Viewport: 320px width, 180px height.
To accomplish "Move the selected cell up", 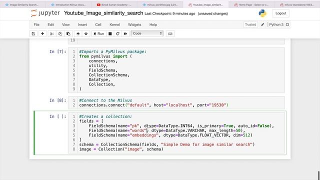I will coord(78,33).
